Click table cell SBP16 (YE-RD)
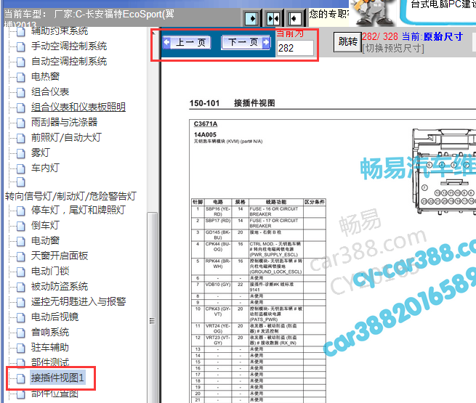This screenshot has height=403, width=476. (218, 211)
